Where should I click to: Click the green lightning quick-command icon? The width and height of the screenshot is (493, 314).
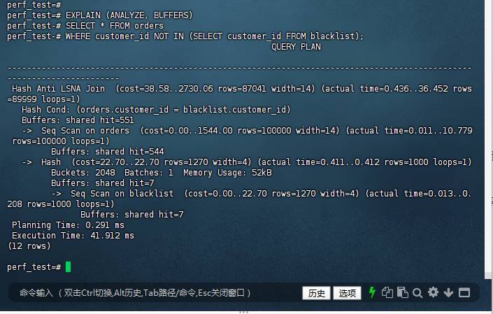[x=373, y=292]
